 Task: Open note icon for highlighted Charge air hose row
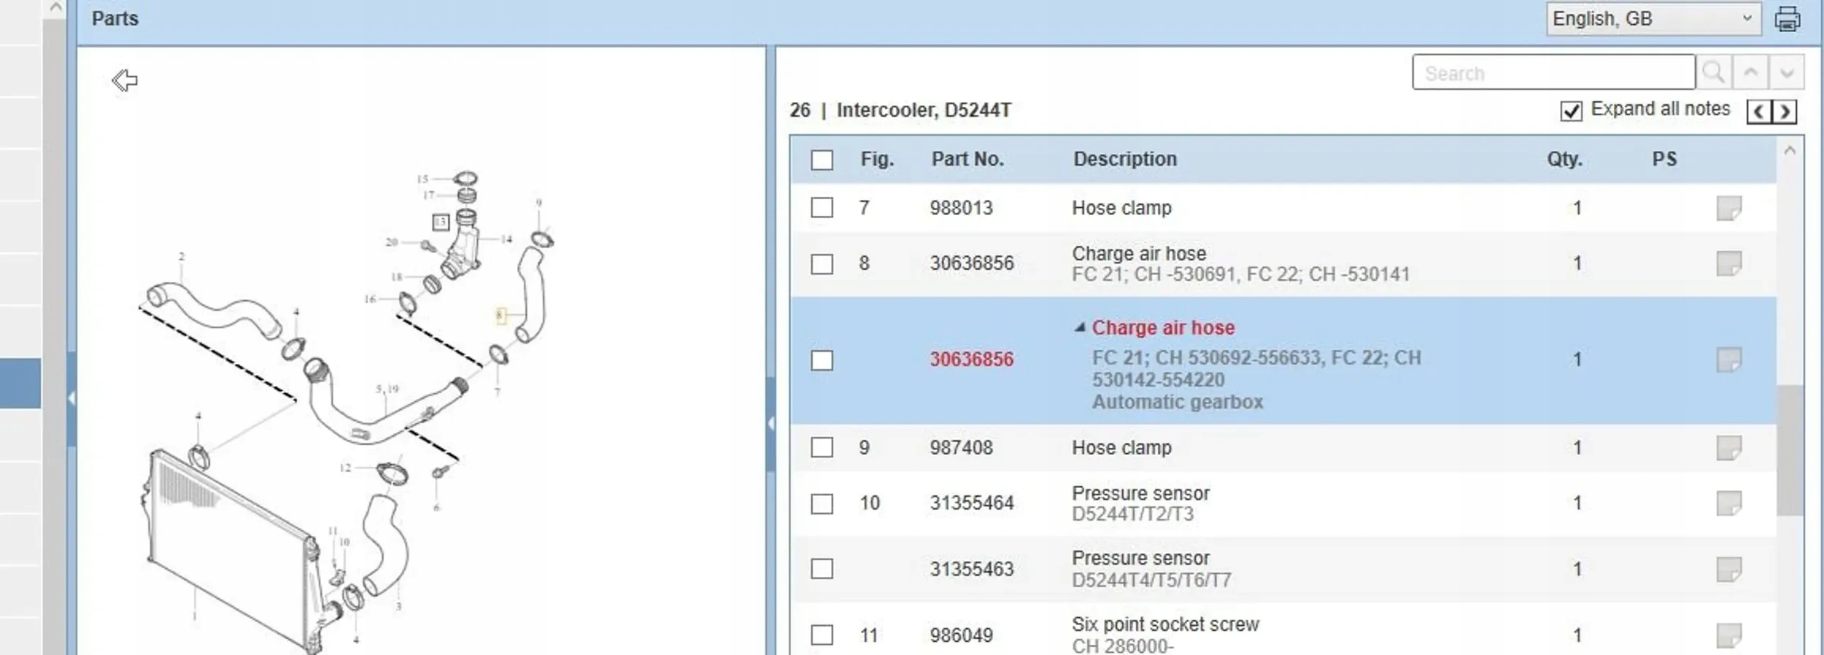click(1729, 360)
